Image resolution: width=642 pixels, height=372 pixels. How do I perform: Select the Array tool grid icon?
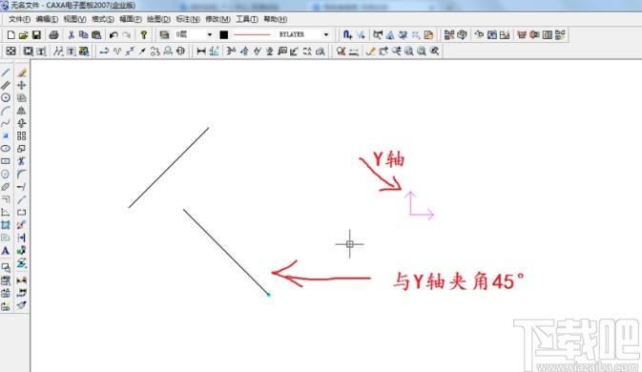pos(22,135)
